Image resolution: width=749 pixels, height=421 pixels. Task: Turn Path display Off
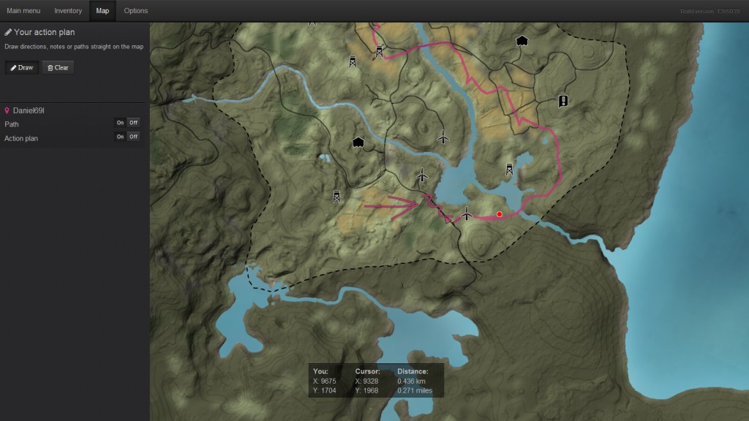click(133, 123)
